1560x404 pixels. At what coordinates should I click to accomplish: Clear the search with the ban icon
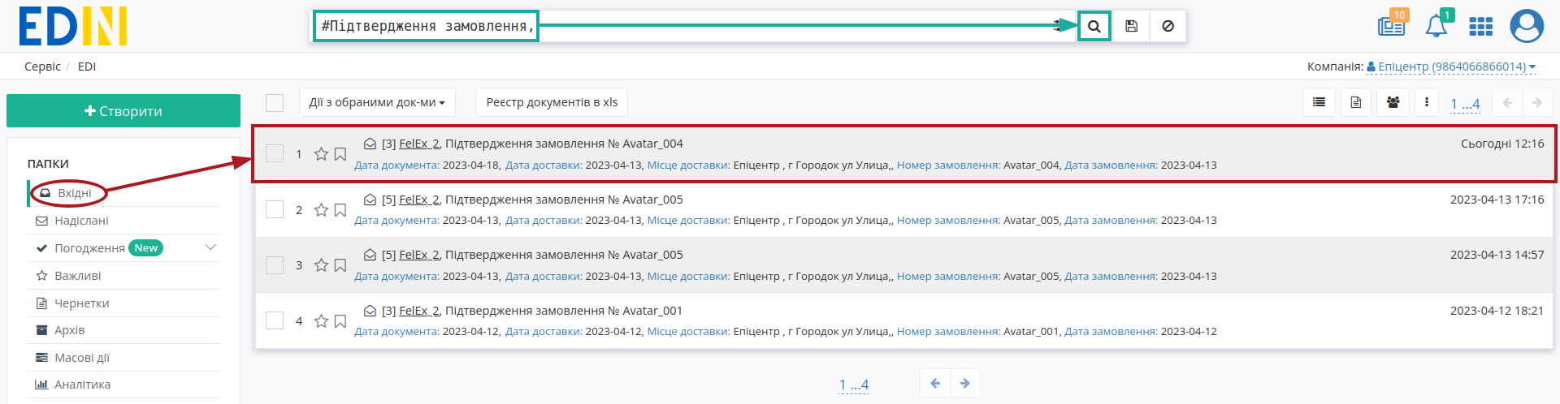tap(1168, 26)
